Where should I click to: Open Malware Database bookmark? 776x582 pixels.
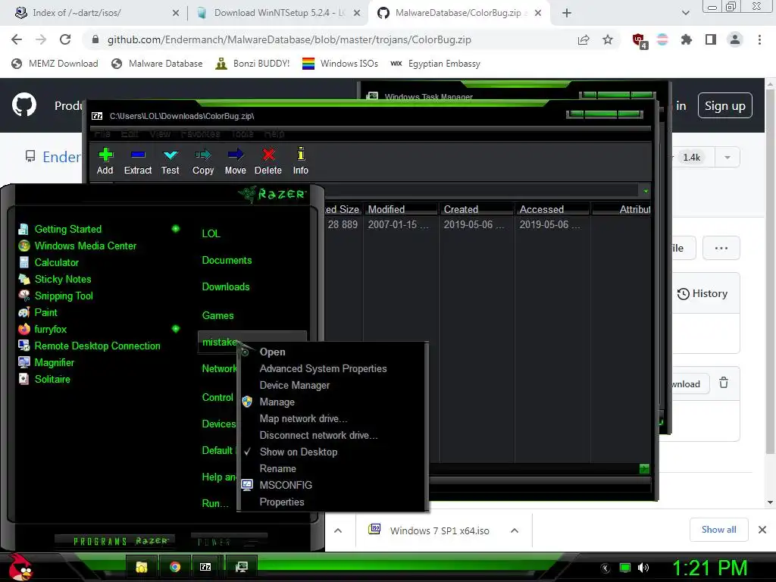tap(158, 64)
